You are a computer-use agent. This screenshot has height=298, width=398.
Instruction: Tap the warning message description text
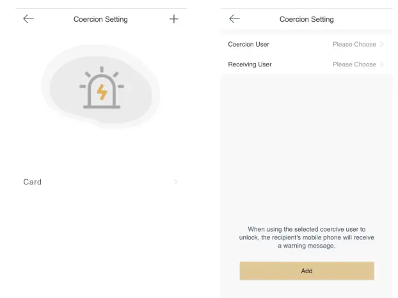(x=306, y=237)
